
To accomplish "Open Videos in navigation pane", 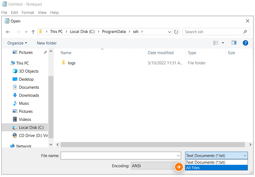I will click(x=25, y=119).
